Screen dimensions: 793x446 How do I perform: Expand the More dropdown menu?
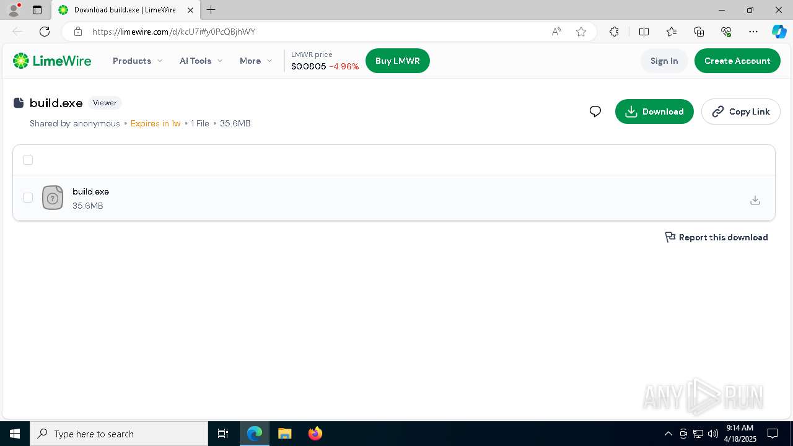[256, 61]
